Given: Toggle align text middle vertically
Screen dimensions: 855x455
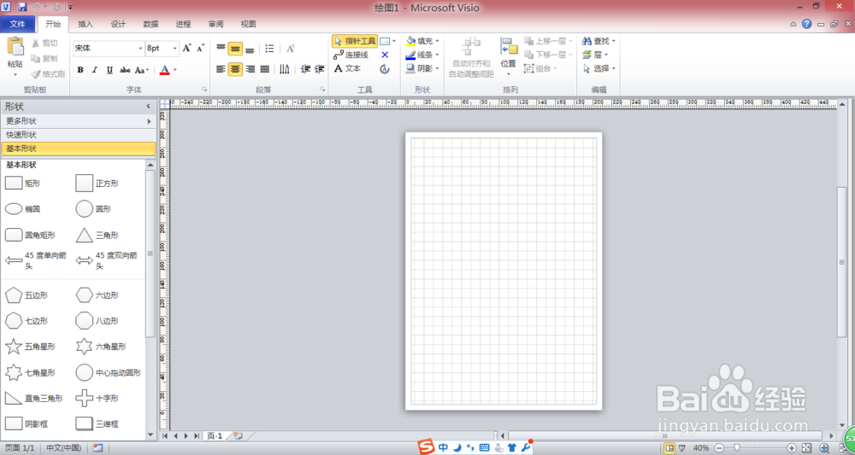Looking at the screenshot, I should [235, 49].
